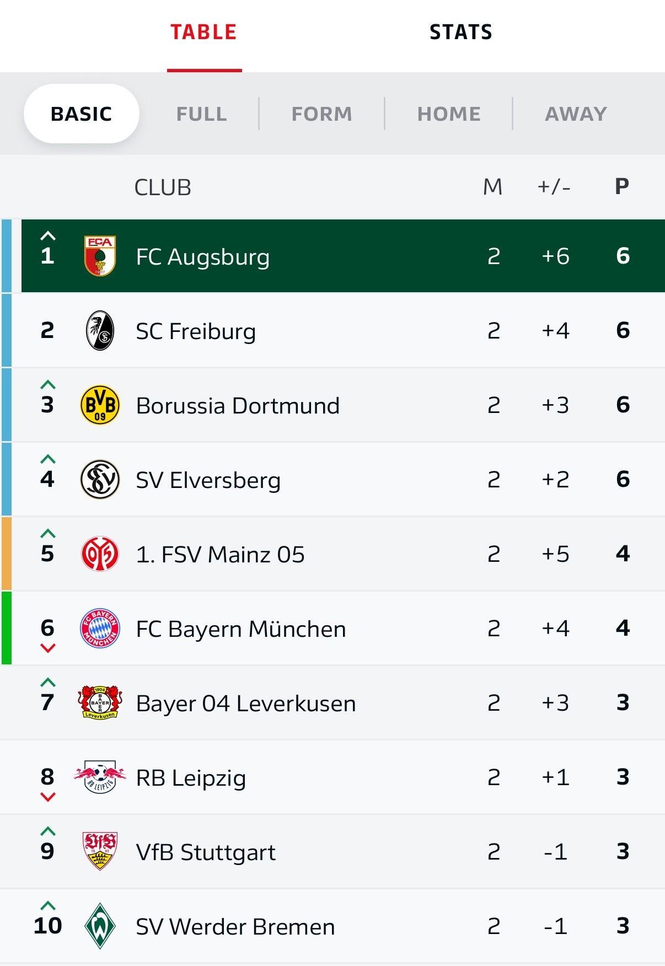Image resolution: width=665 pixels, height=966 pixels.
Task: Select the VfB Stuttgart crest
Action: pos(100,851)
